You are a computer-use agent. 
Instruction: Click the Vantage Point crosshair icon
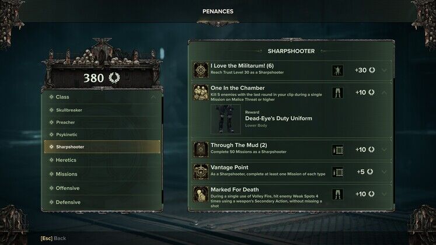201,171
